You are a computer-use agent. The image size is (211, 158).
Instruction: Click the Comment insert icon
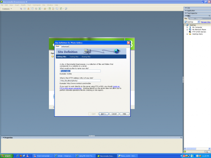coord(57,9)
